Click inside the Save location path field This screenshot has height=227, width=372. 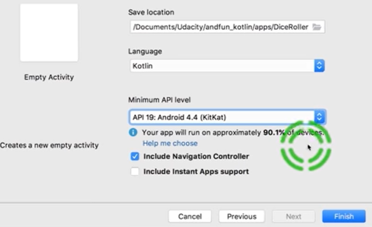pos(220,27)
